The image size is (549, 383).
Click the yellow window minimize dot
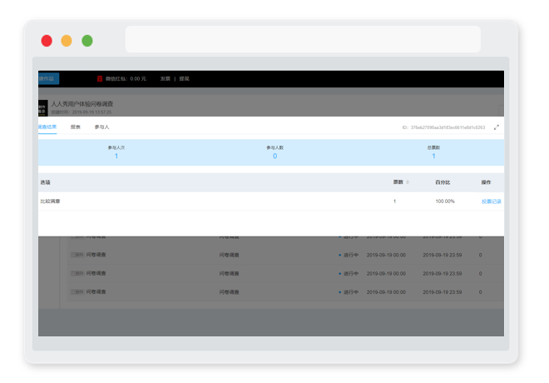[67, 41]
